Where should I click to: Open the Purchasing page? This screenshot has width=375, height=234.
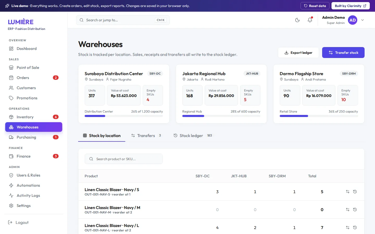tap(34, 137)
